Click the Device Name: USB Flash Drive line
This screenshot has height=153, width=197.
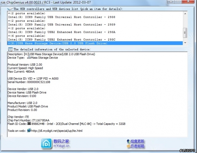(x=27, y=93)
